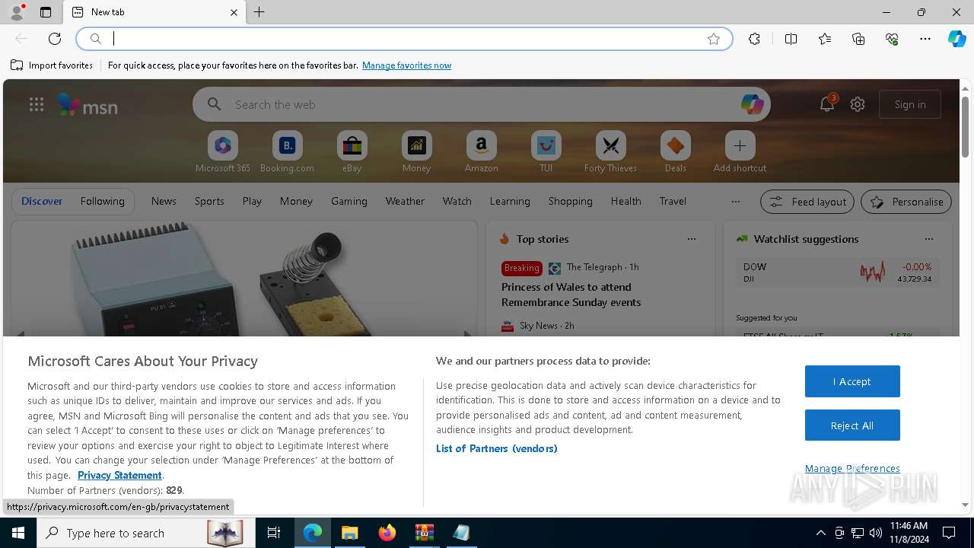The width and height of the screenshot is (974, 548).
Task: Click Search the web box
Action: coord(481,104)
